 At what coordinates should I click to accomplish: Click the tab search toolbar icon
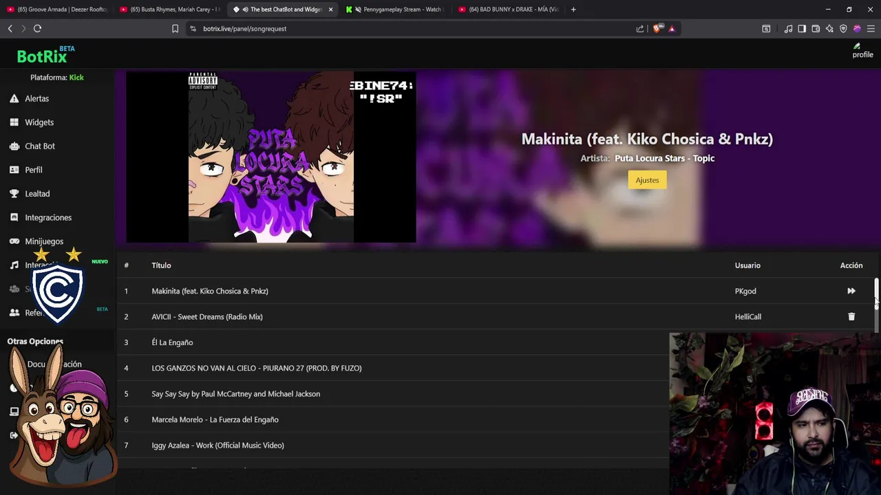(x=766, y=29)
